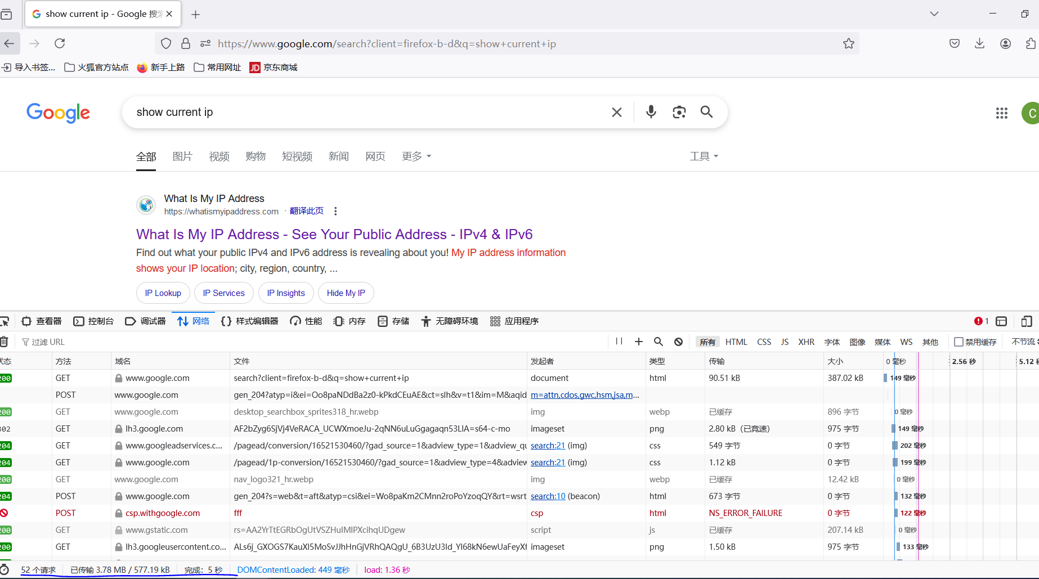Open a new browser tab with the plus button
1039x579 pixels.
click(196, 14)
